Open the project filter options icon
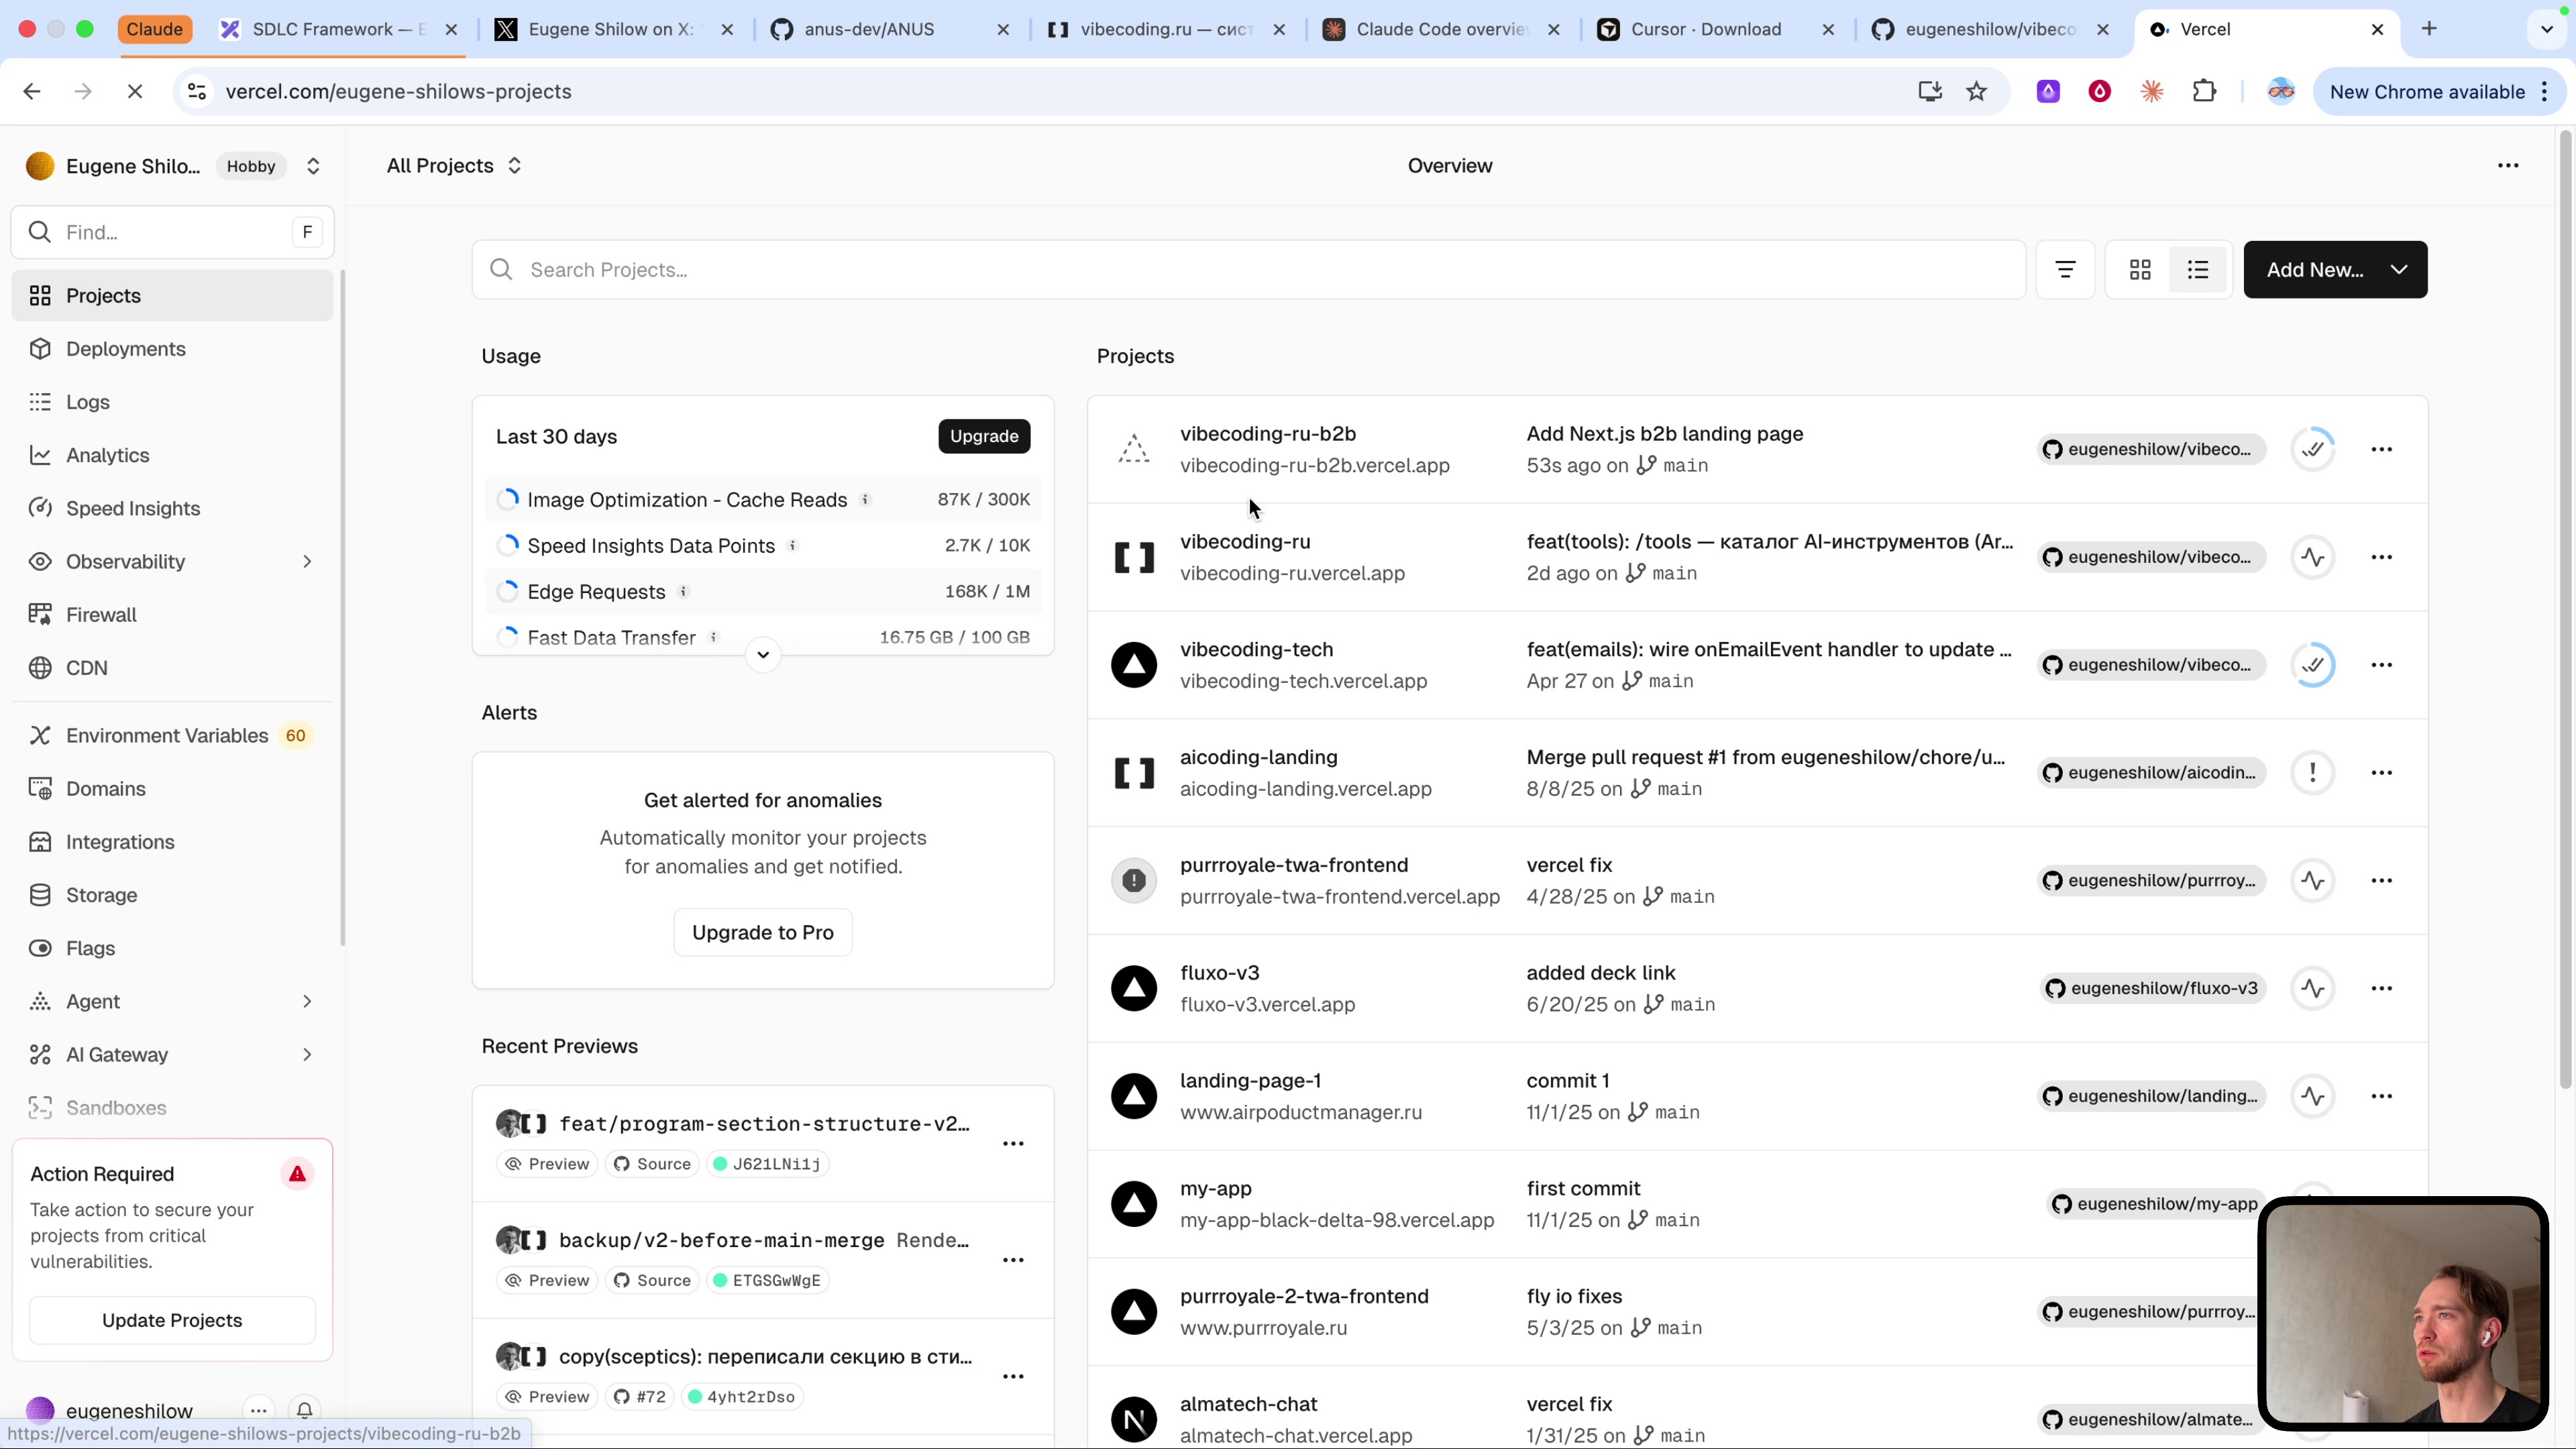 [x=2065, y=270]
